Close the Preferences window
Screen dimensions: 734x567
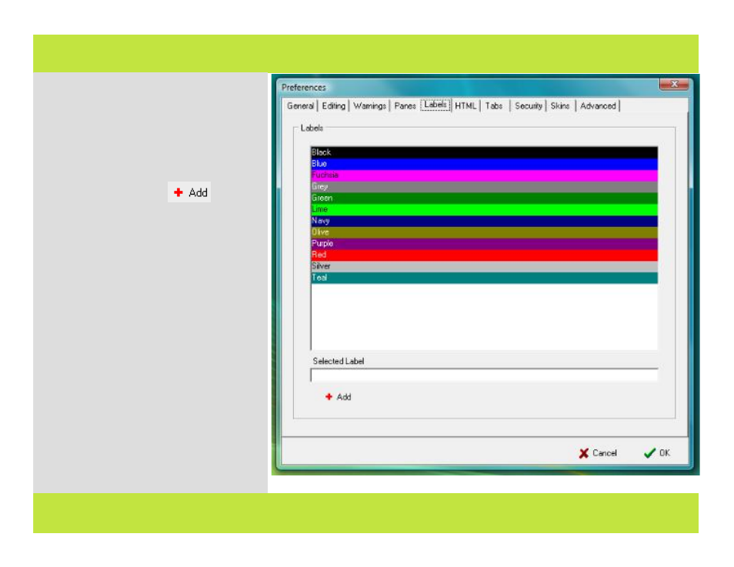pos(674,85)
